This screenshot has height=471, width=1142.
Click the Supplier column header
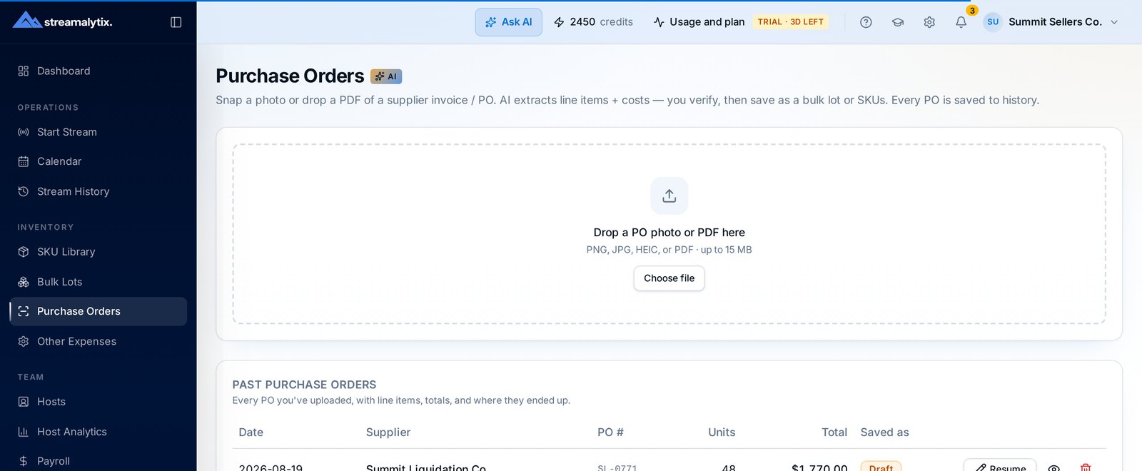click(x=388, y=432)
